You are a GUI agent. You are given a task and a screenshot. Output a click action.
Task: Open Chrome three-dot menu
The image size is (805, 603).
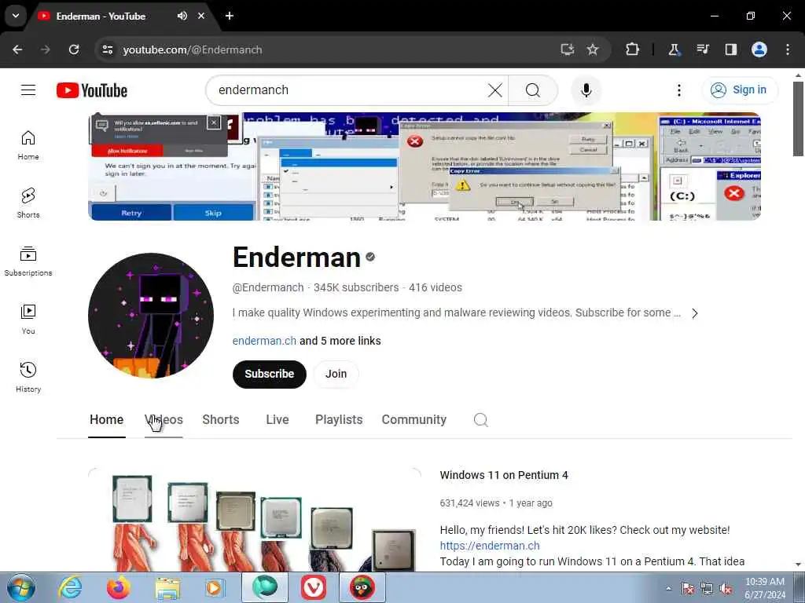[788, 49]
